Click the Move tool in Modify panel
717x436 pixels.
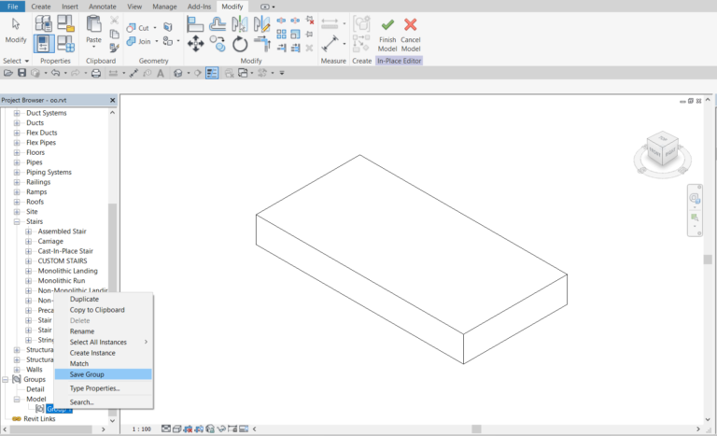196,44
